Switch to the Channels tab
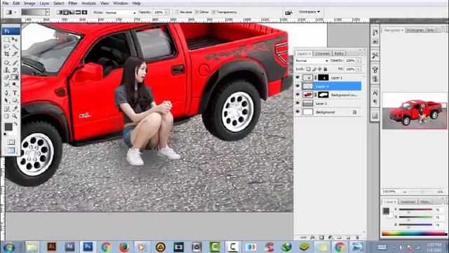This screenshot has width=449, height=253. 322,53
